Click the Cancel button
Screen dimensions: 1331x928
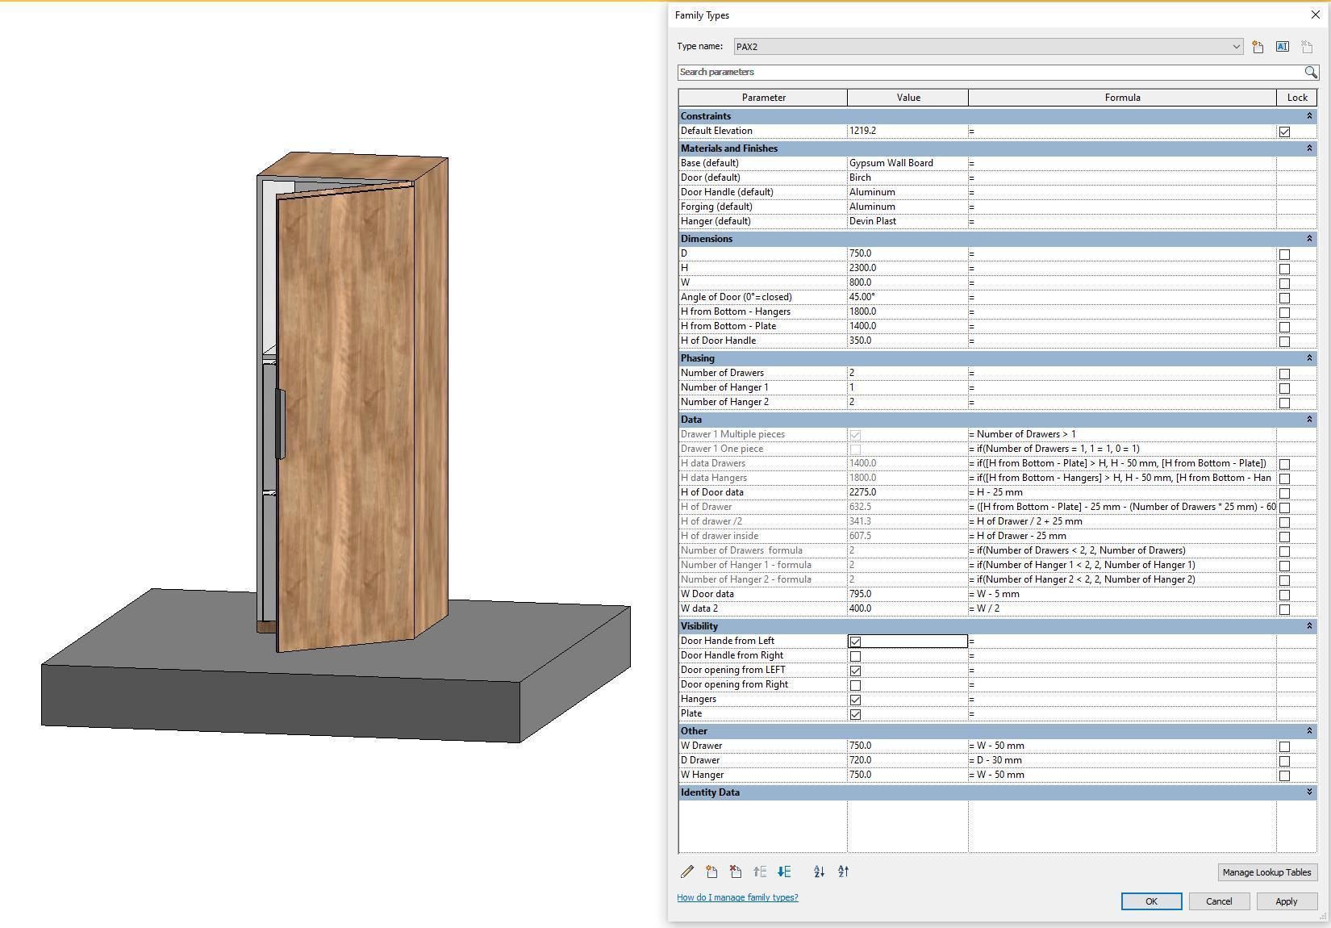(x=1219, y=901)
